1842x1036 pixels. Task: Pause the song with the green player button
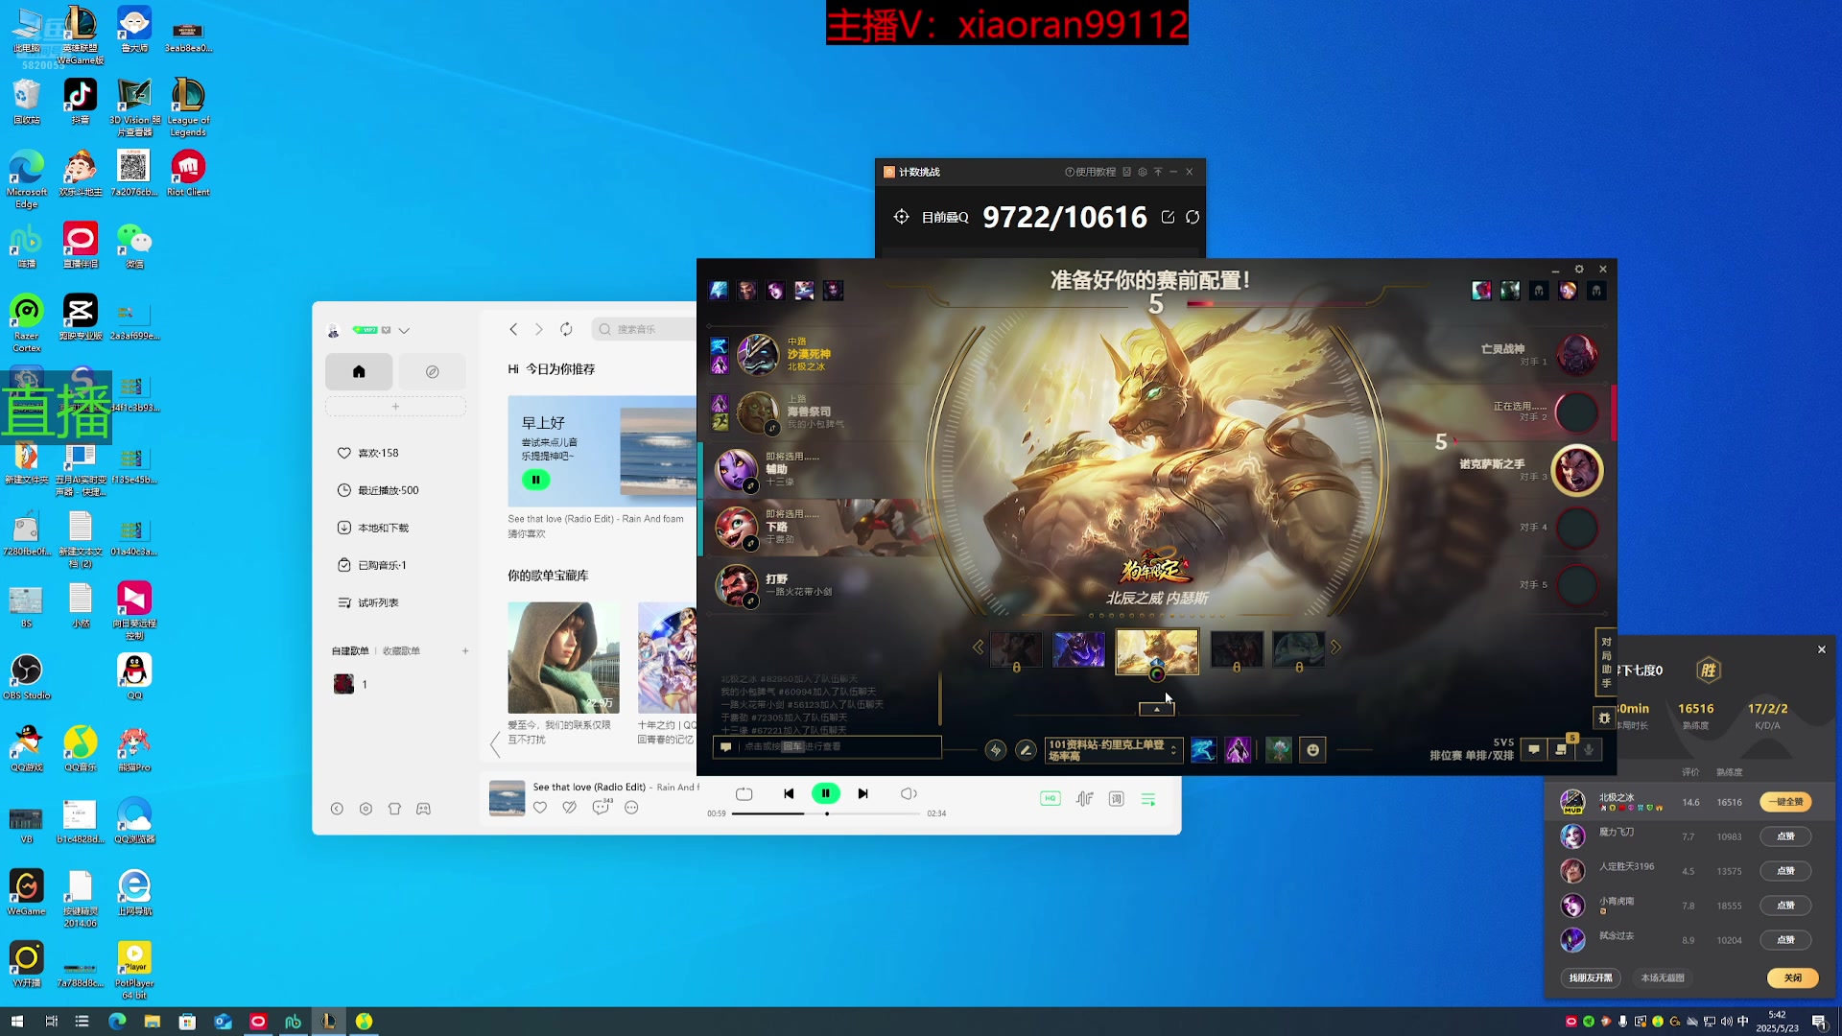point(825,793)
